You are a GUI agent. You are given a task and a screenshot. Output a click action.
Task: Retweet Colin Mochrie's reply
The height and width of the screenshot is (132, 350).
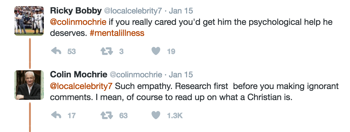[107, 115]
